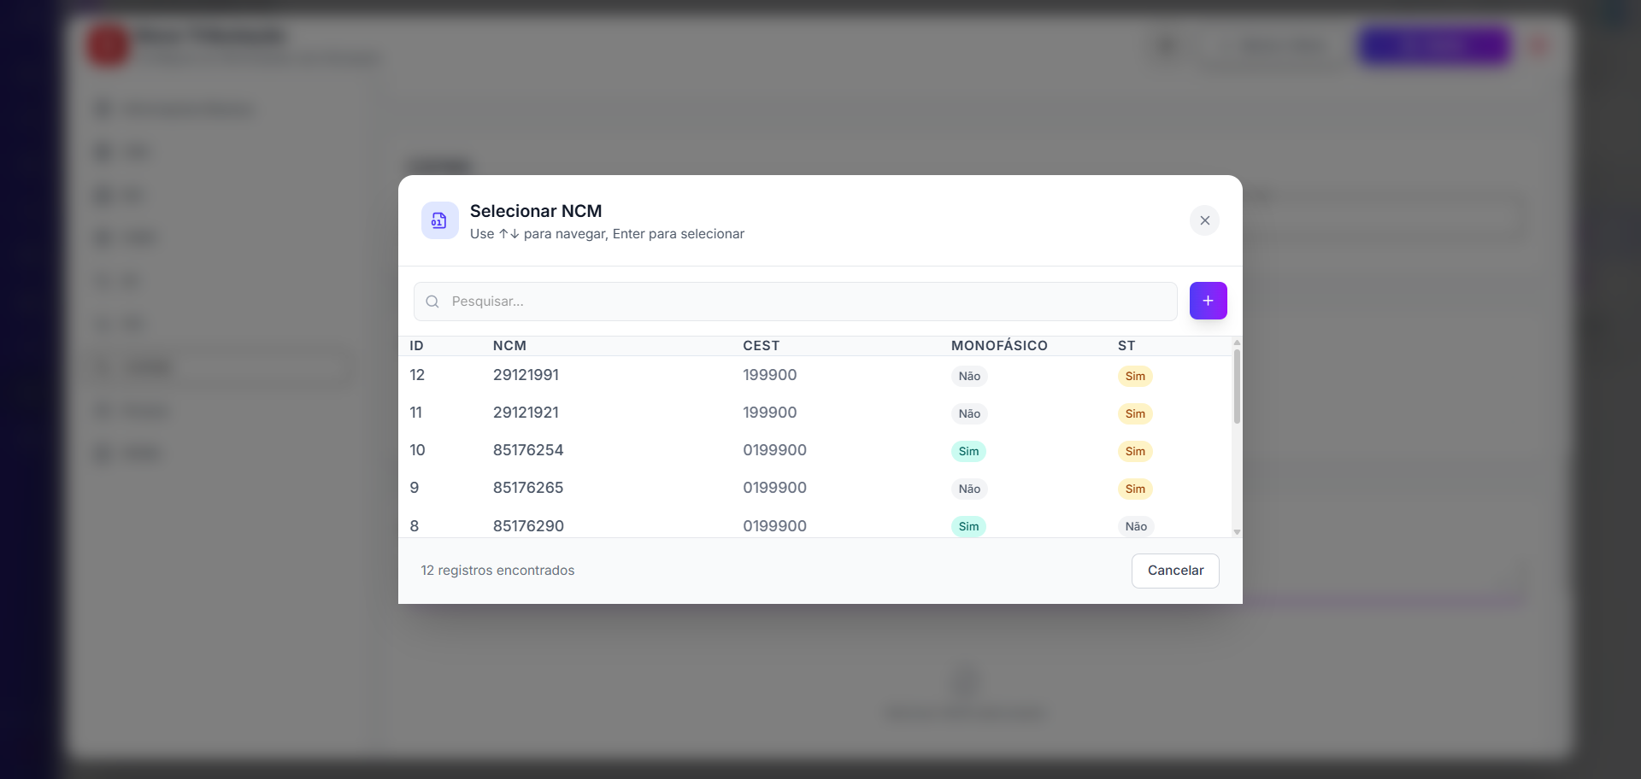Screen dimensions: 1641x779
Task: Click ST Não badge in row 8
Action: click(1136, 526)
